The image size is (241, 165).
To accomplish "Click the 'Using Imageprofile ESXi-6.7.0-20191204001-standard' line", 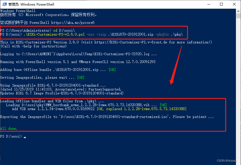I will 53,85.
